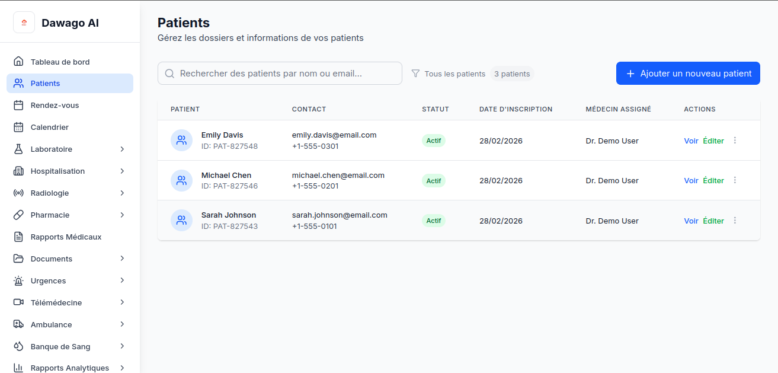Click the Calendrier calendar icon
Screen dimensions: 778x373
point(18,127)
